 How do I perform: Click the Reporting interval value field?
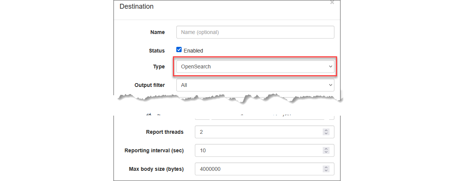click(x=257, y=150)
